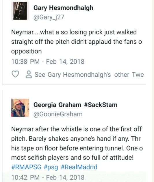Click the Gary Hesmondhalgh display name
The height and width of the screenshot is (182, 154).
pos(63,8)
